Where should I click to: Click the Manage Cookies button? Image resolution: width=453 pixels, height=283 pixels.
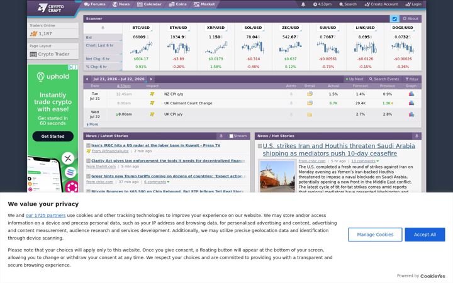point(375,235)
